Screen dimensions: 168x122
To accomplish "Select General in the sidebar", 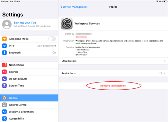I will [x=29, y=98].
